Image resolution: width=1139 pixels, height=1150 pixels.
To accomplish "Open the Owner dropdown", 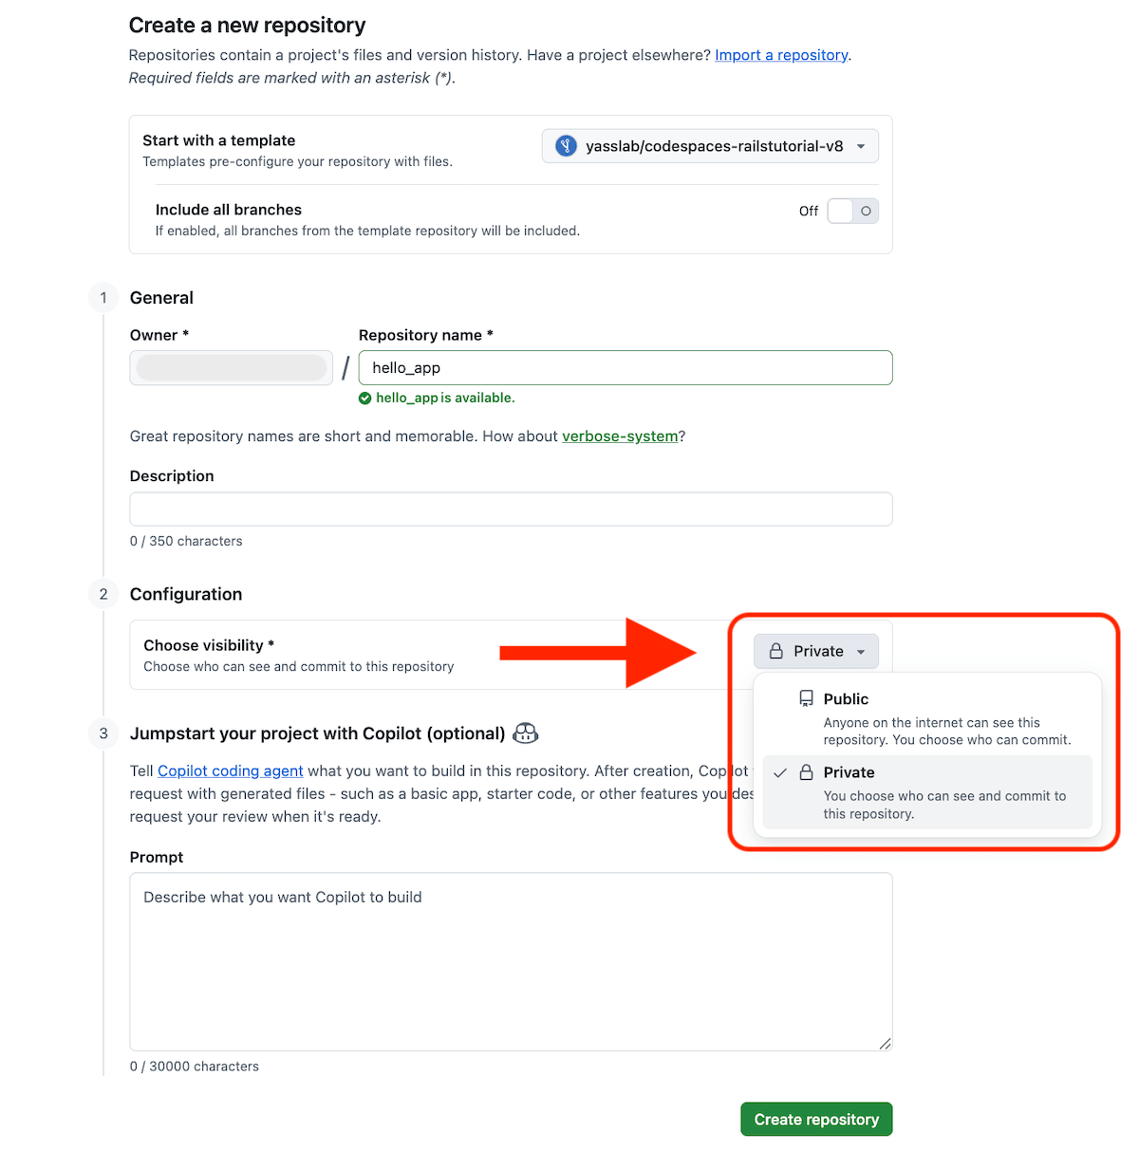I will coord(231,368).
